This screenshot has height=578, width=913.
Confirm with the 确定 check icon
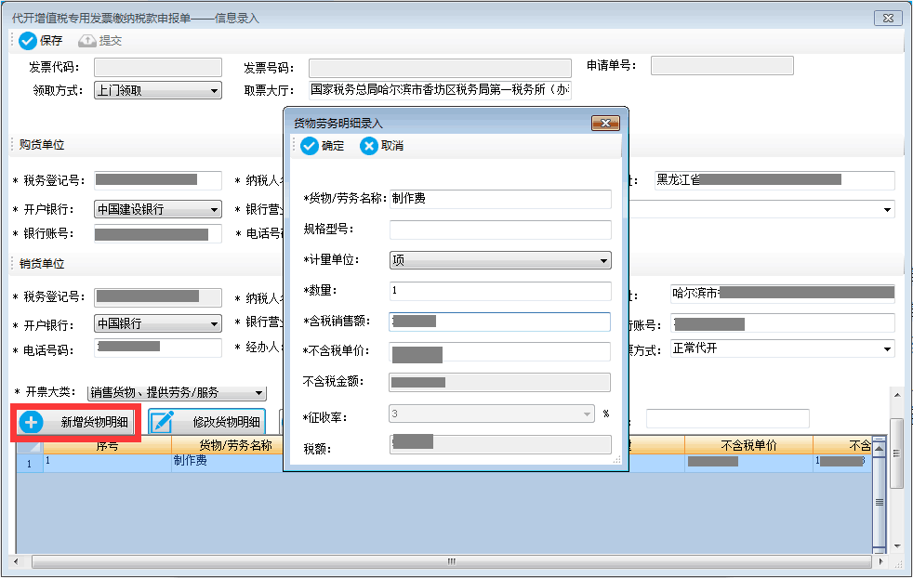310,146
